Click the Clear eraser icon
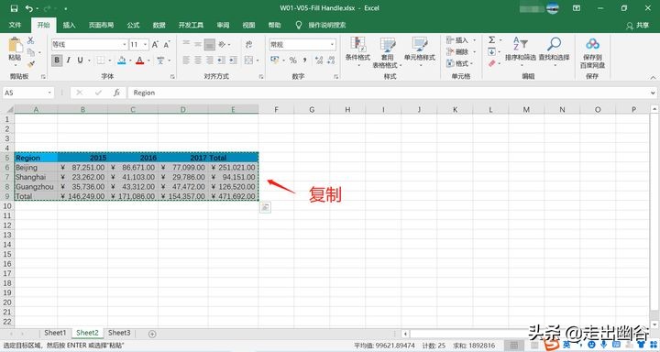Screen dimensions: 660x352 click(x=491, y=63)
